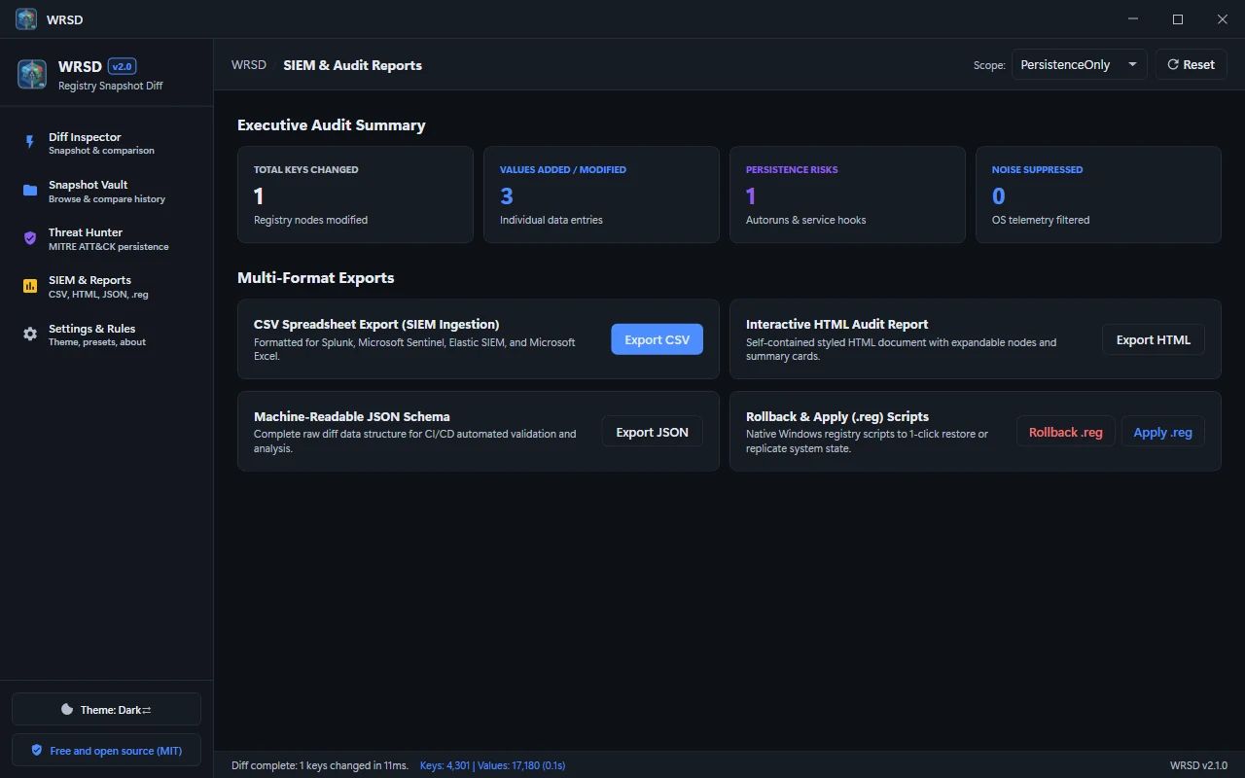This screenshot has height=778, width=1245.
Task: Click the 'CSV Spreadsheet Export (SIEM Ingestion)' title
Action: (x=376, y=324)
